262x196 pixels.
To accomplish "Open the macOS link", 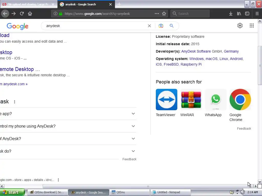I will tap(212, 59).
